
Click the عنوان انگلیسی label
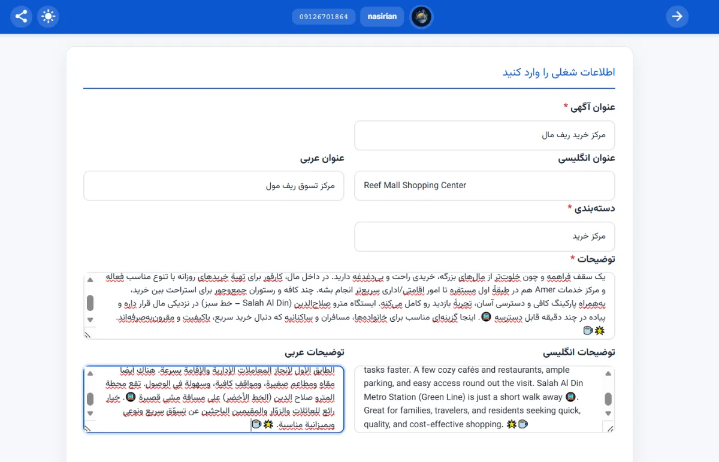click(x=587, y=158)
